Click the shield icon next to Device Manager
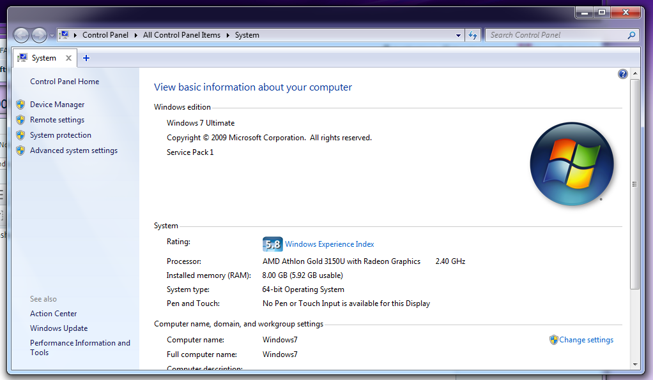This screenshot has width=653, height=380. [20, 105]
